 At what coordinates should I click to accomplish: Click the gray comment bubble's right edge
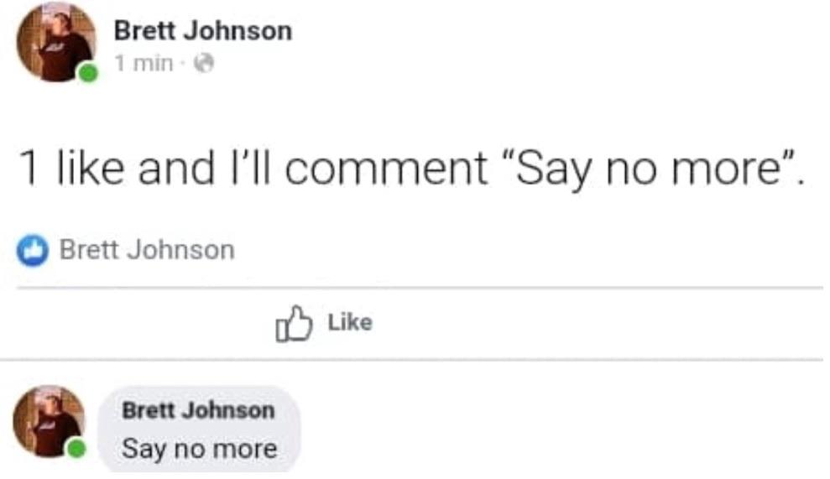click(x=297, y=428)
